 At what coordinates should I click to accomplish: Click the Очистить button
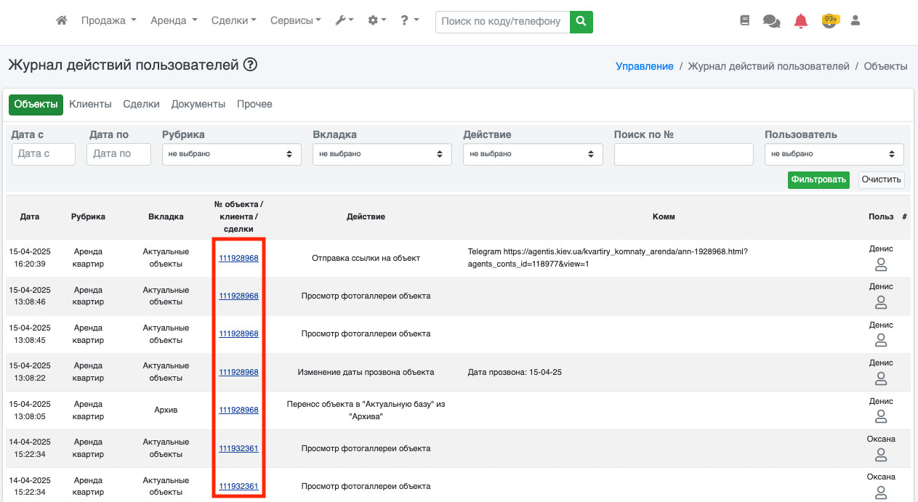[881, 179]
